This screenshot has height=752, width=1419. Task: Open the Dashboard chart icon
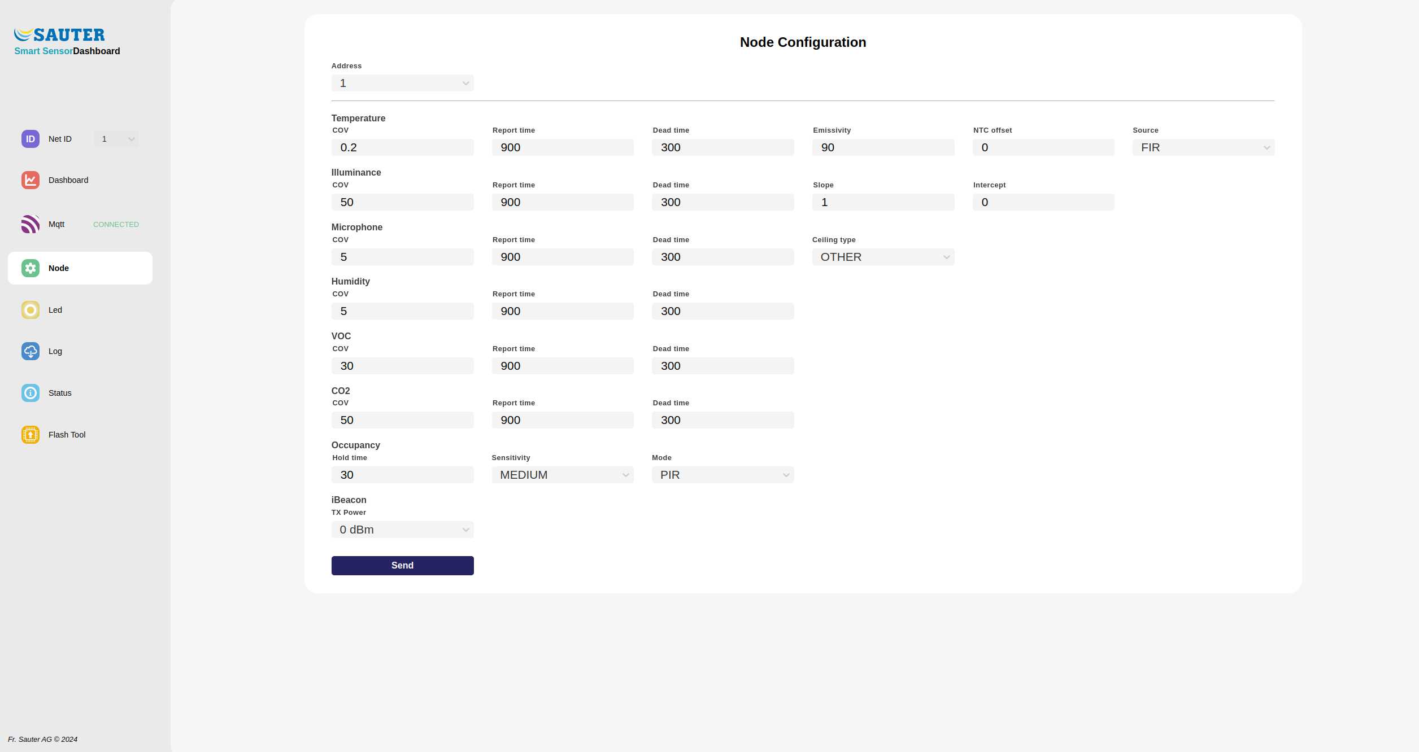(31, 180)
